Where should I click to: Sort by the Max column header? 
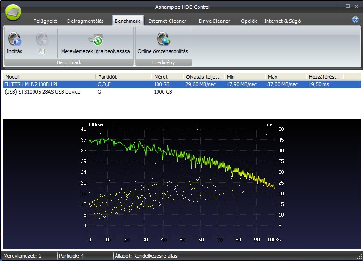(x=286, y=76)
